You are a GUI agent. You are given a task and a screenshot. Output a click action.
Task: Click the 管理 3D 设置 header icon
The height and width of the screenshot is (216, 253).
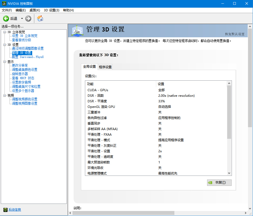78,31
